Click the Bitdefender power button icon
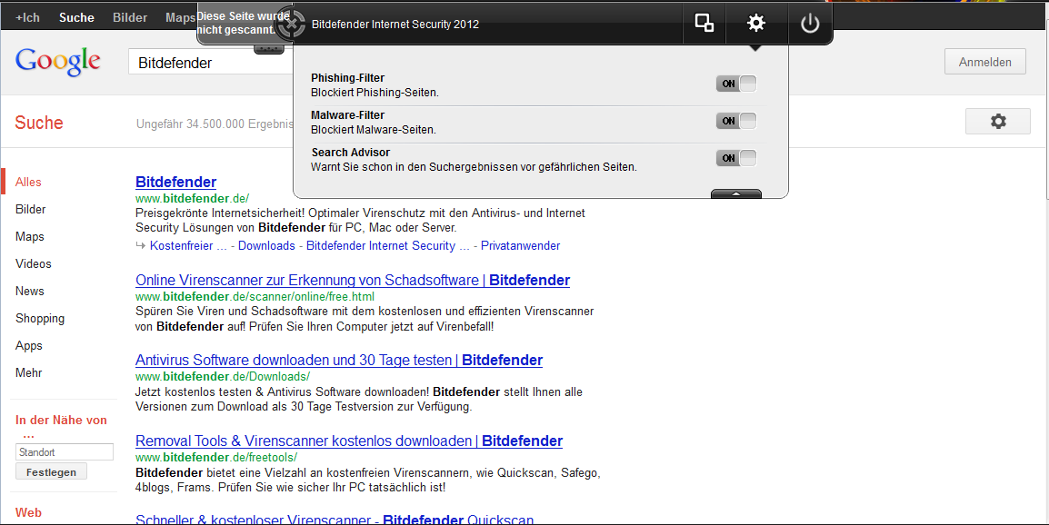 [810, 24]
